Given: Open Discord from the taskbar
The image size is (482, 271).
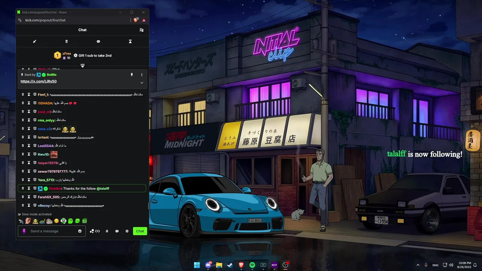Looking at the screenshot, I should pyautogui.click(x=208, y=265).
